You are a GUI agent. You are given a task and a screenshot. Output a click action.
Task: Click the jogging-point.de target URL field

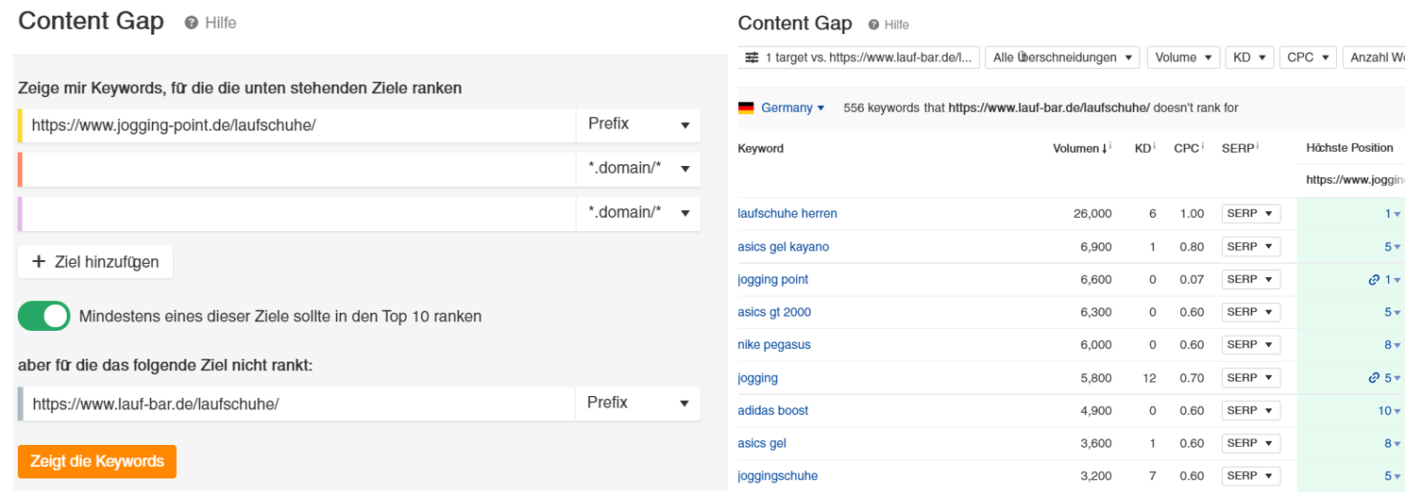coord(297,124)
